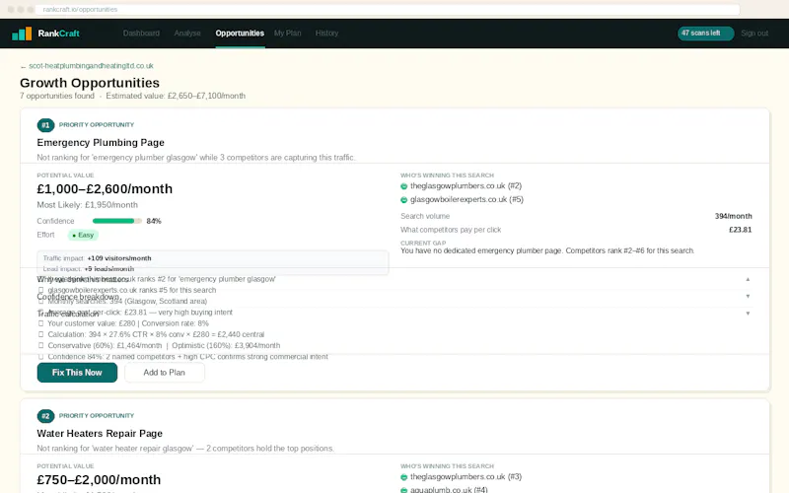Click the 'What competitors pay per click' label

pos(451,230)
